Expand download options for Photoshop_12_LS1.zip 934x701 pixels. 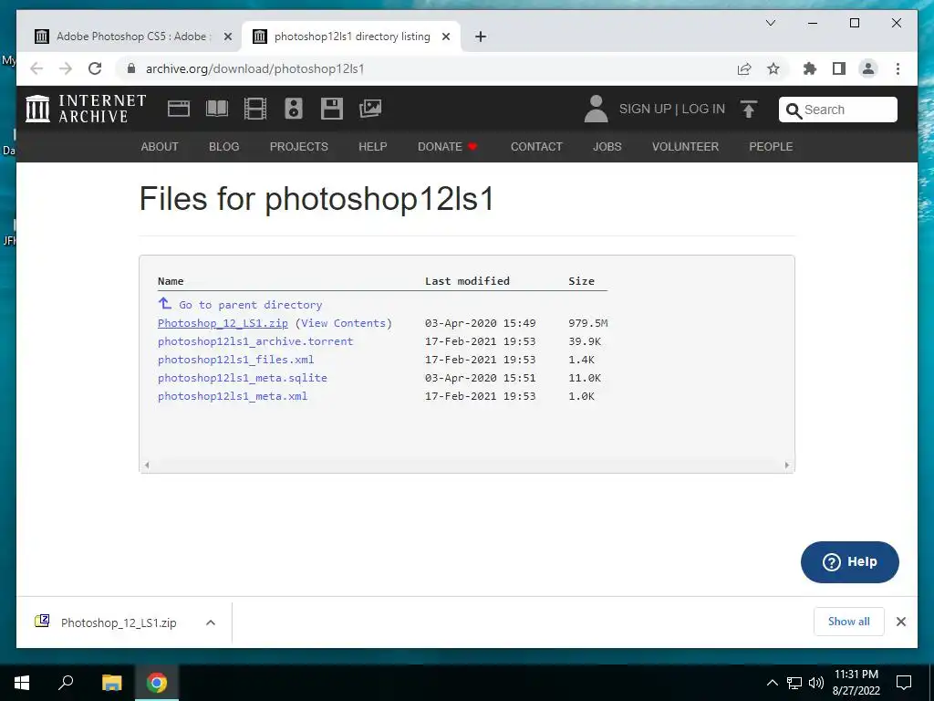tap(211, 623)
